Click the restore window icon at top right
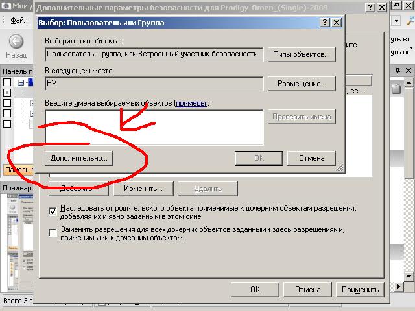 click(396, 5)
